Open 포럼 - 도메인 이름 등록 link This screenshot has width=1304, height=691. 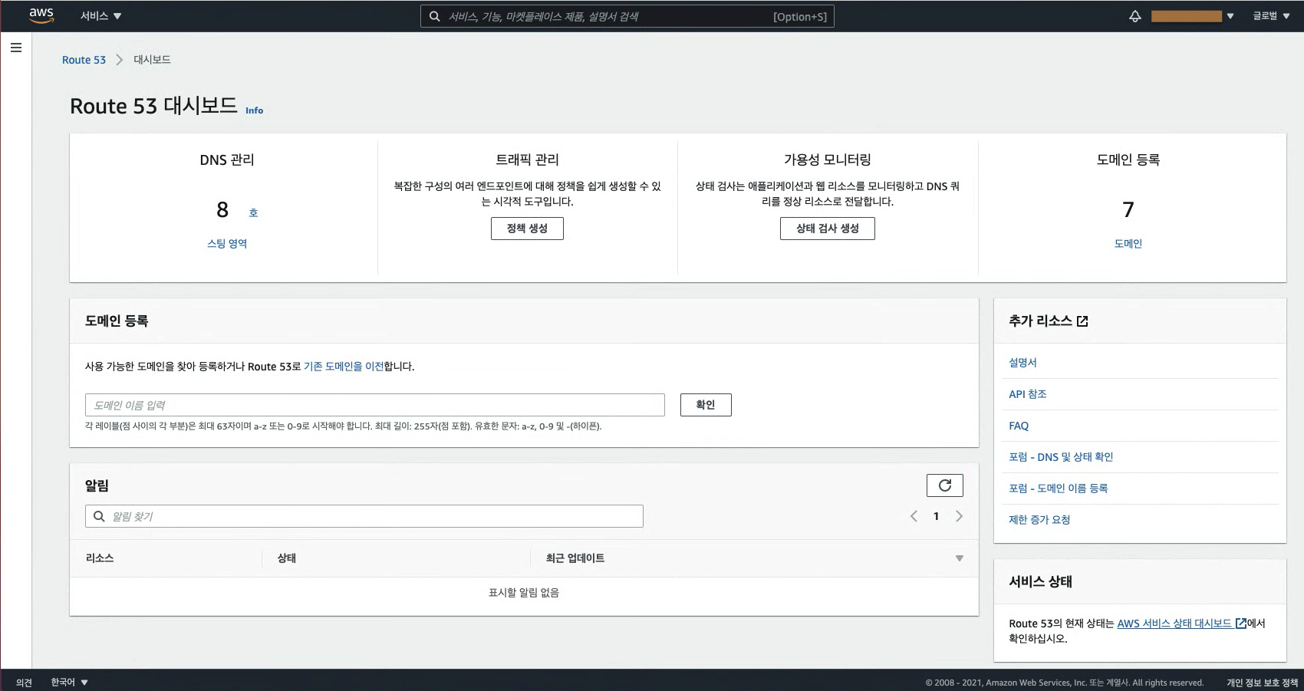(x=1058, y=489)
